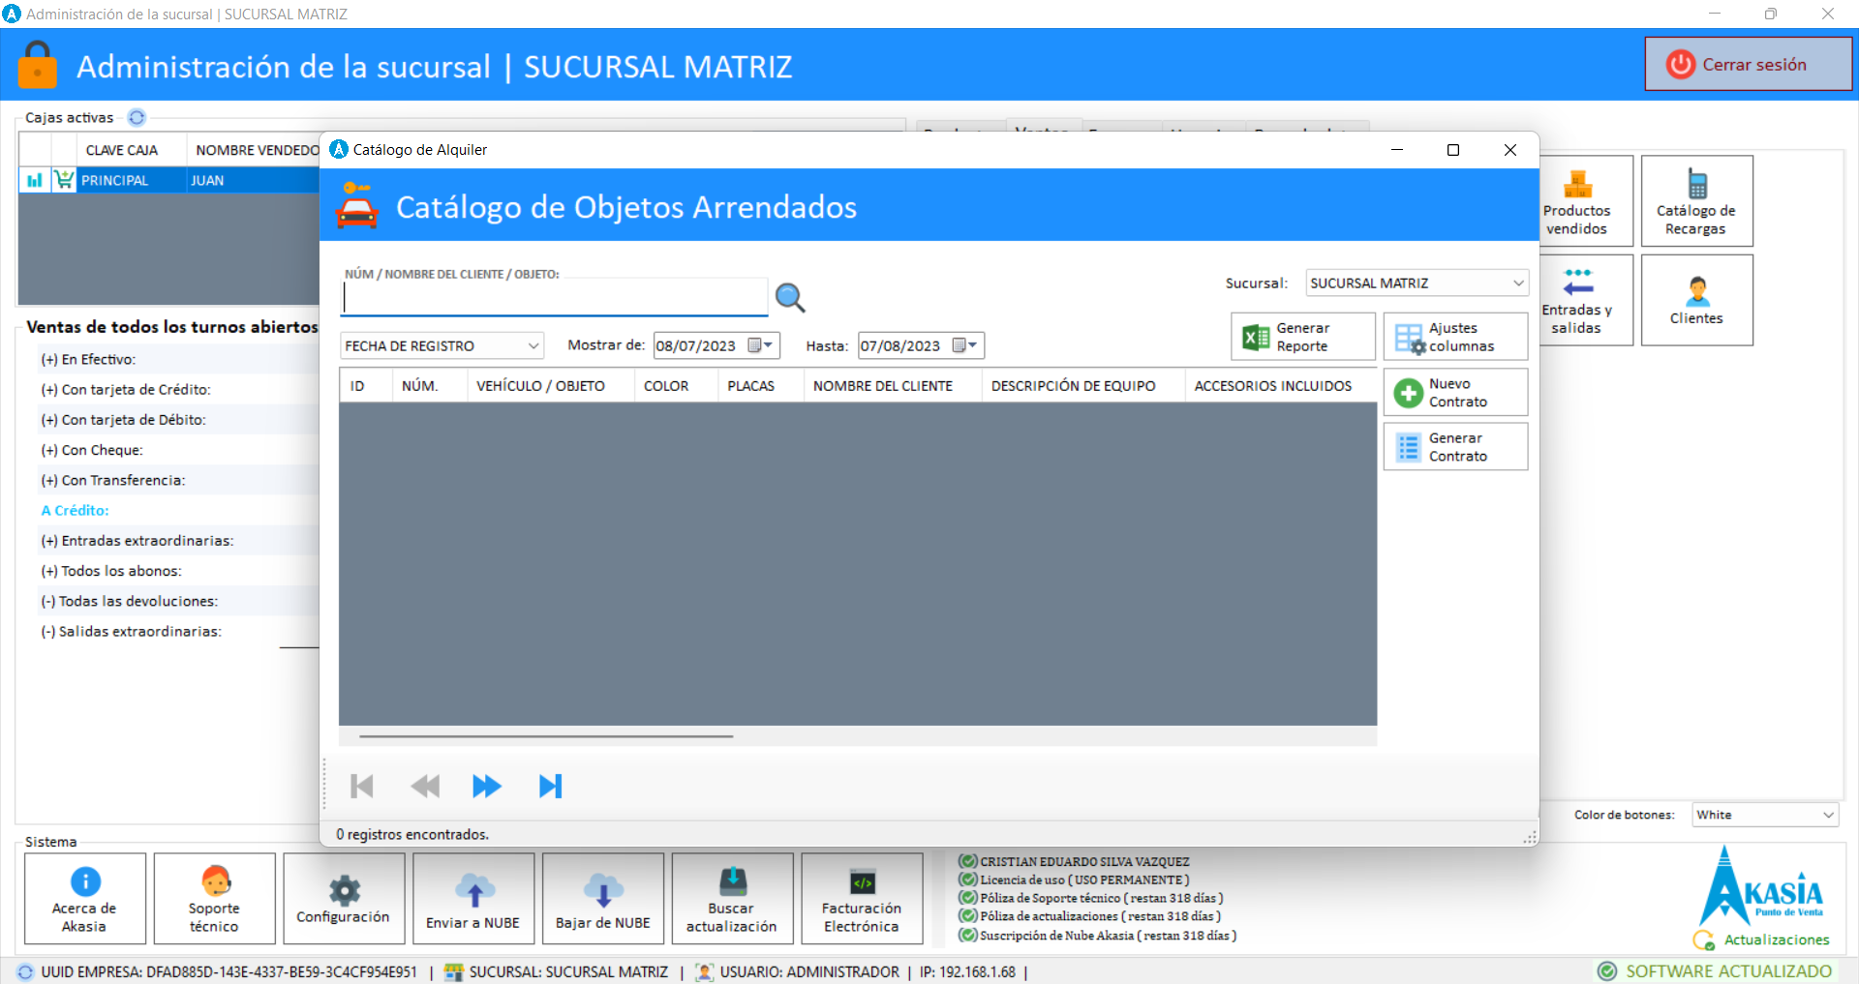Screen dimensions: 1859x984
Task: Go to the last page of records
Action: [550, 787]
